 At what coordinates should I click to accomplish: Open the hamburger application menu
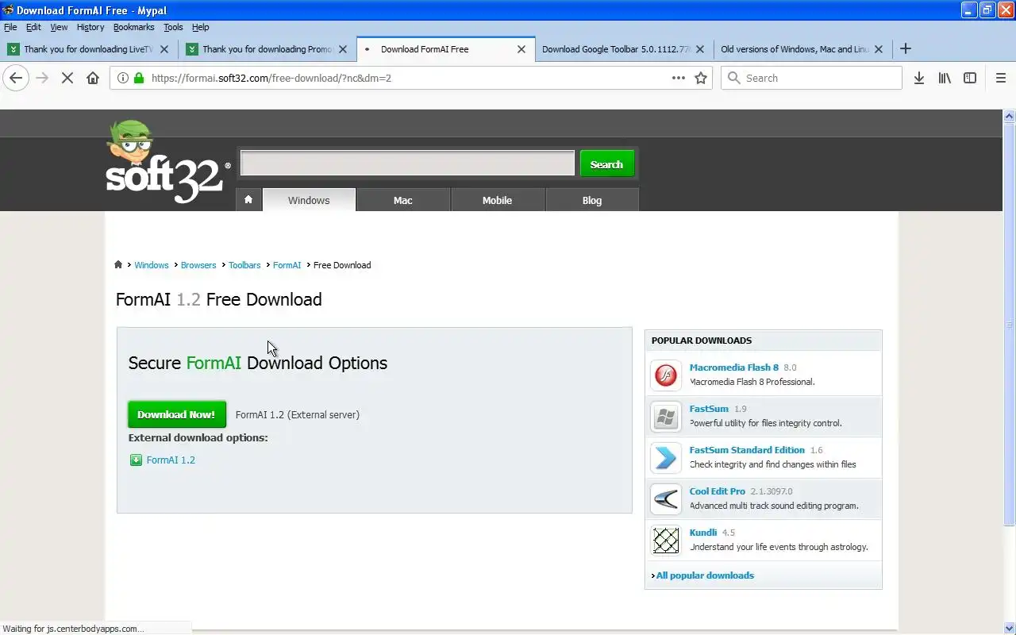click(x=1001, y=78)
